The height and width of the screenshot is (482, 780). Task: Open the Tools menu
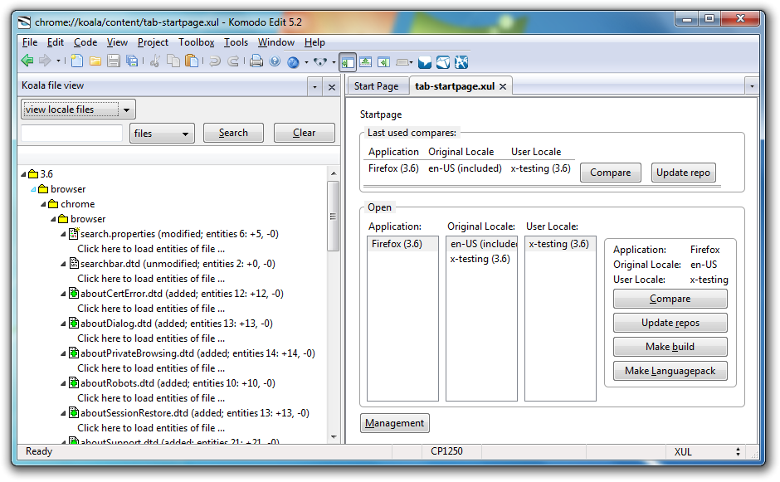(236, 42)
